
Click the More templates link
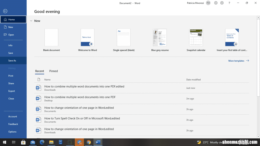239,61
